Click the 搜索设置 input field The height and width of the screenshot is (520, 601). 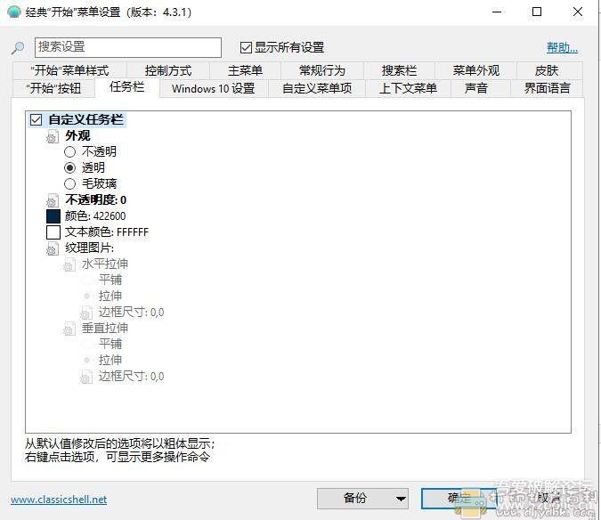128,47
